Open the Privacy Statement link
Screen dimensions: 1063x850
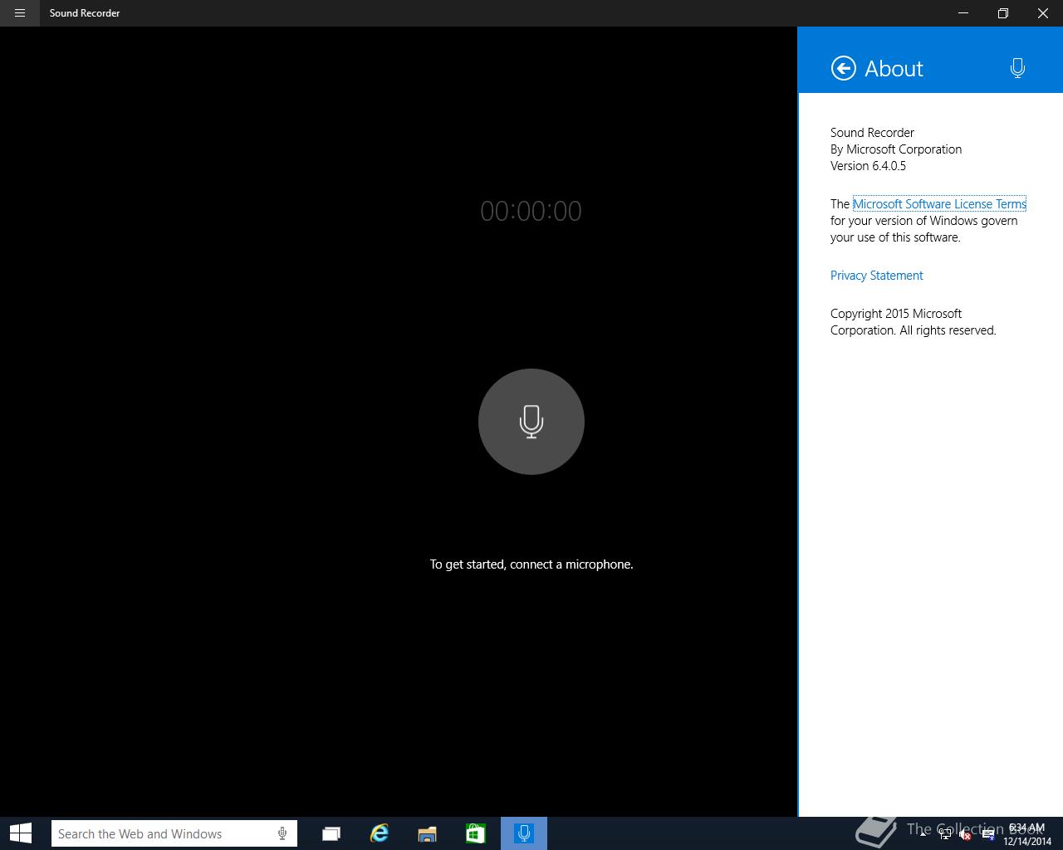click(877, 276)
